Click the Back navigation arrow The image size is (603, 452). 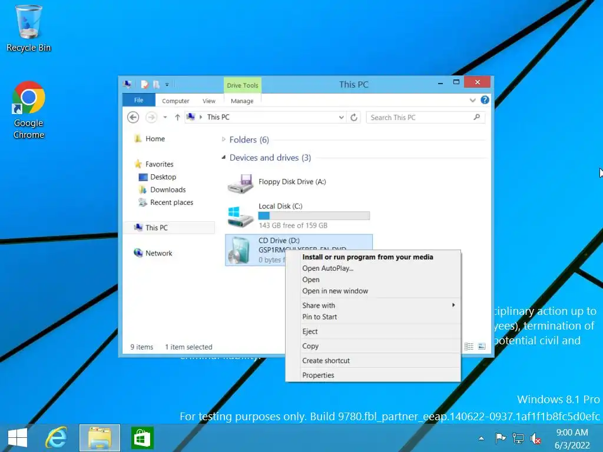coord(133,117)
